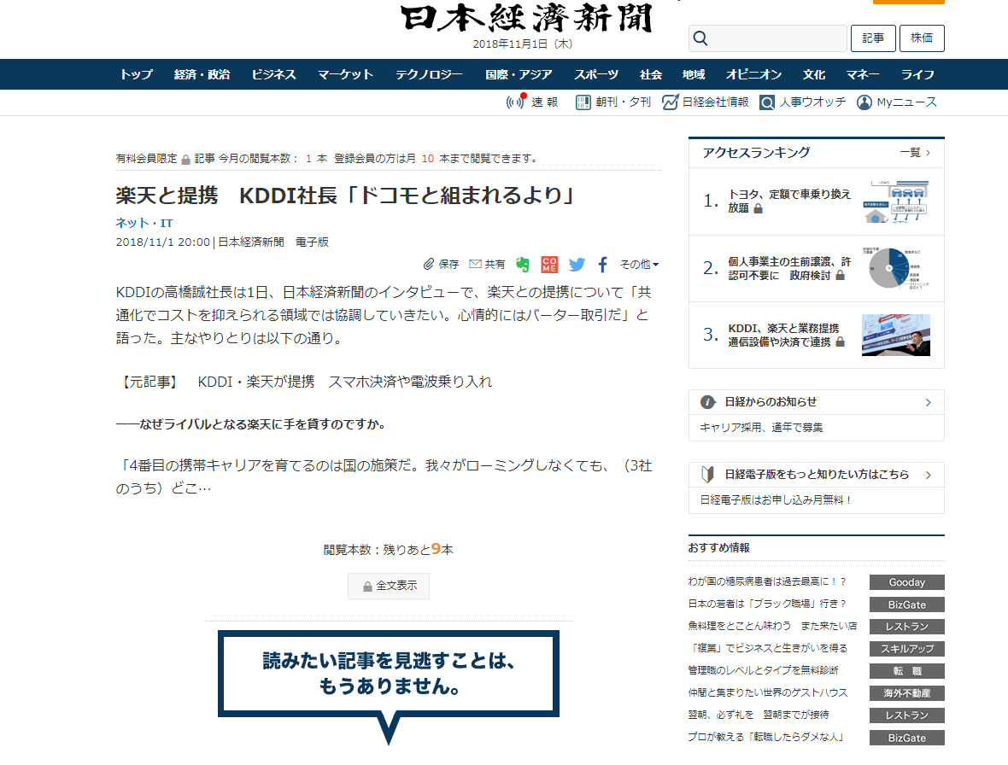Click the 読みたい記事を見逃すことは banner
Viewport: 1008px width, 765px height.
(389, 687)
